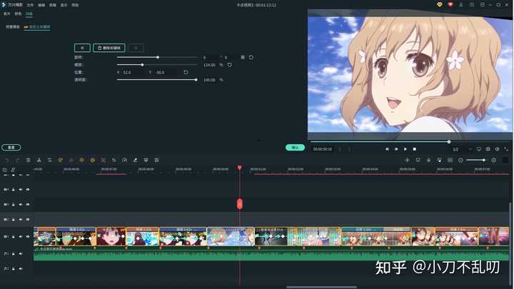Click the horizontal timeline scrollbar at the bottom

coord(321,288)
